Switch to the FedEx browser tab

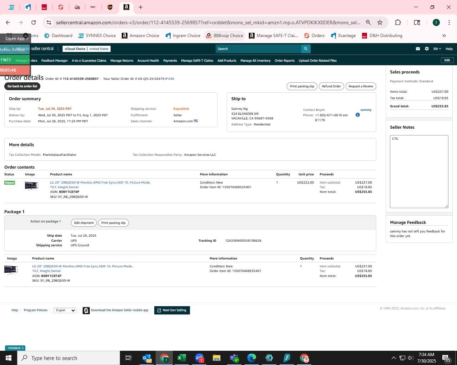coord(93,7)
